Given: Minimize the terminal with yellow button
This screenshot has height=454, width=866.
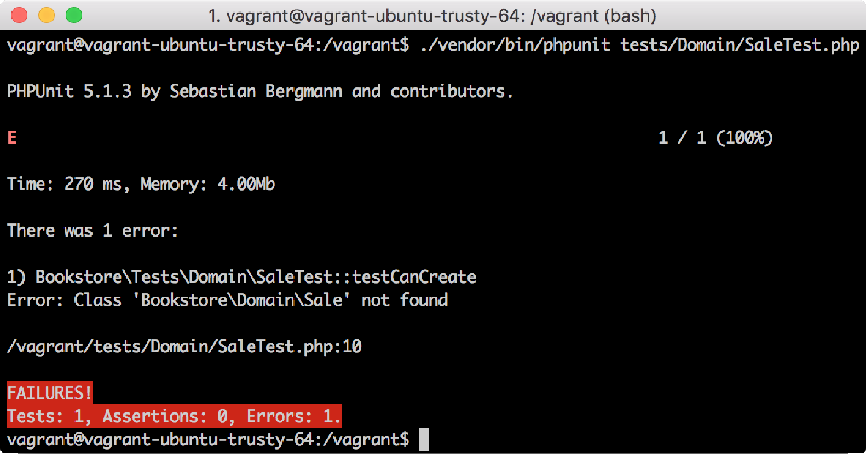Looking at the screenshot, I should [47, 15].
